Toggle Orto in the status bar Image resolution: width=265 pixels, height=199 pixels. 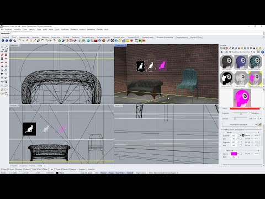(97, 173)
